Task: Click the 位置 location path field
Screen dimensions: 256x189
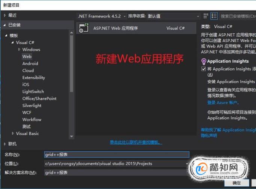Action: tap(115, 164)
